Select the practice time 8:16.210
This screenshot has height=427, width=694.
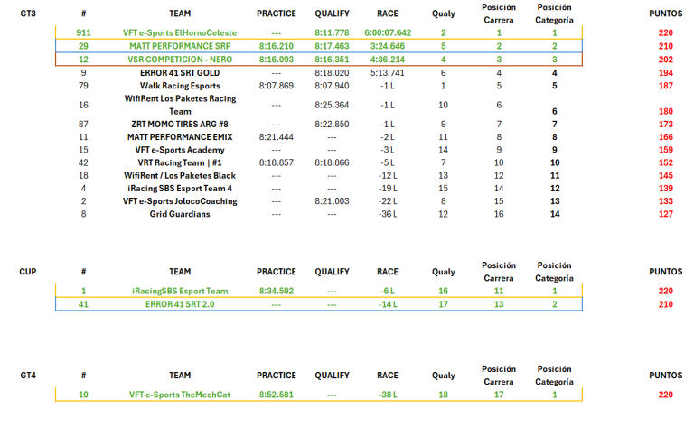[277, 46]
